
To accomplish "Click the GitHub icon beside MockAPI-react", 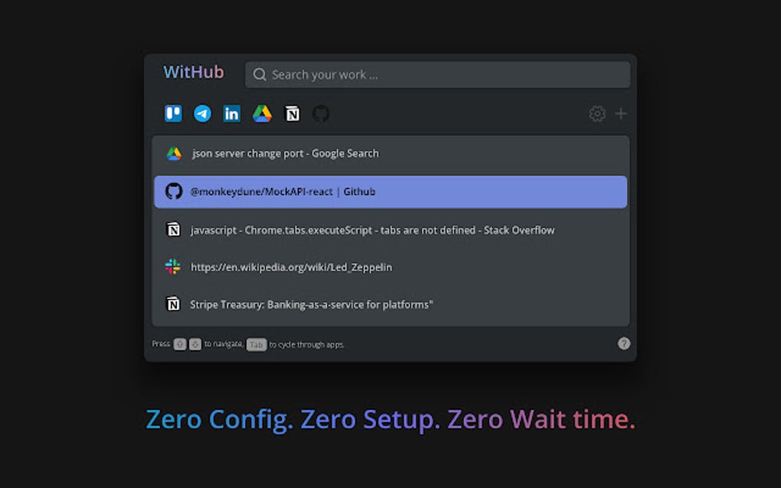I will coord(172,191).
